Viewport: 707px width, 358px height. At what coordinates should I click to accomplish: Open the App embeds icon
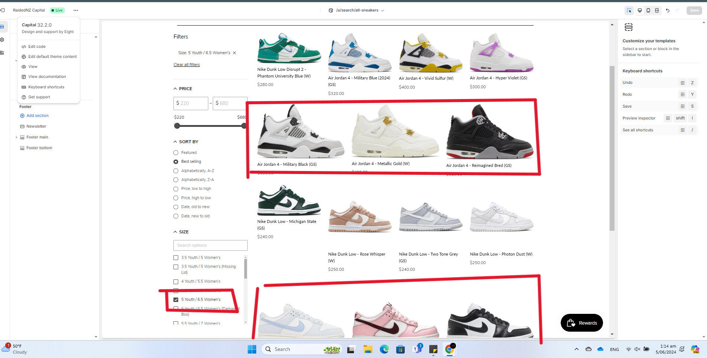[x=2, y=53]
